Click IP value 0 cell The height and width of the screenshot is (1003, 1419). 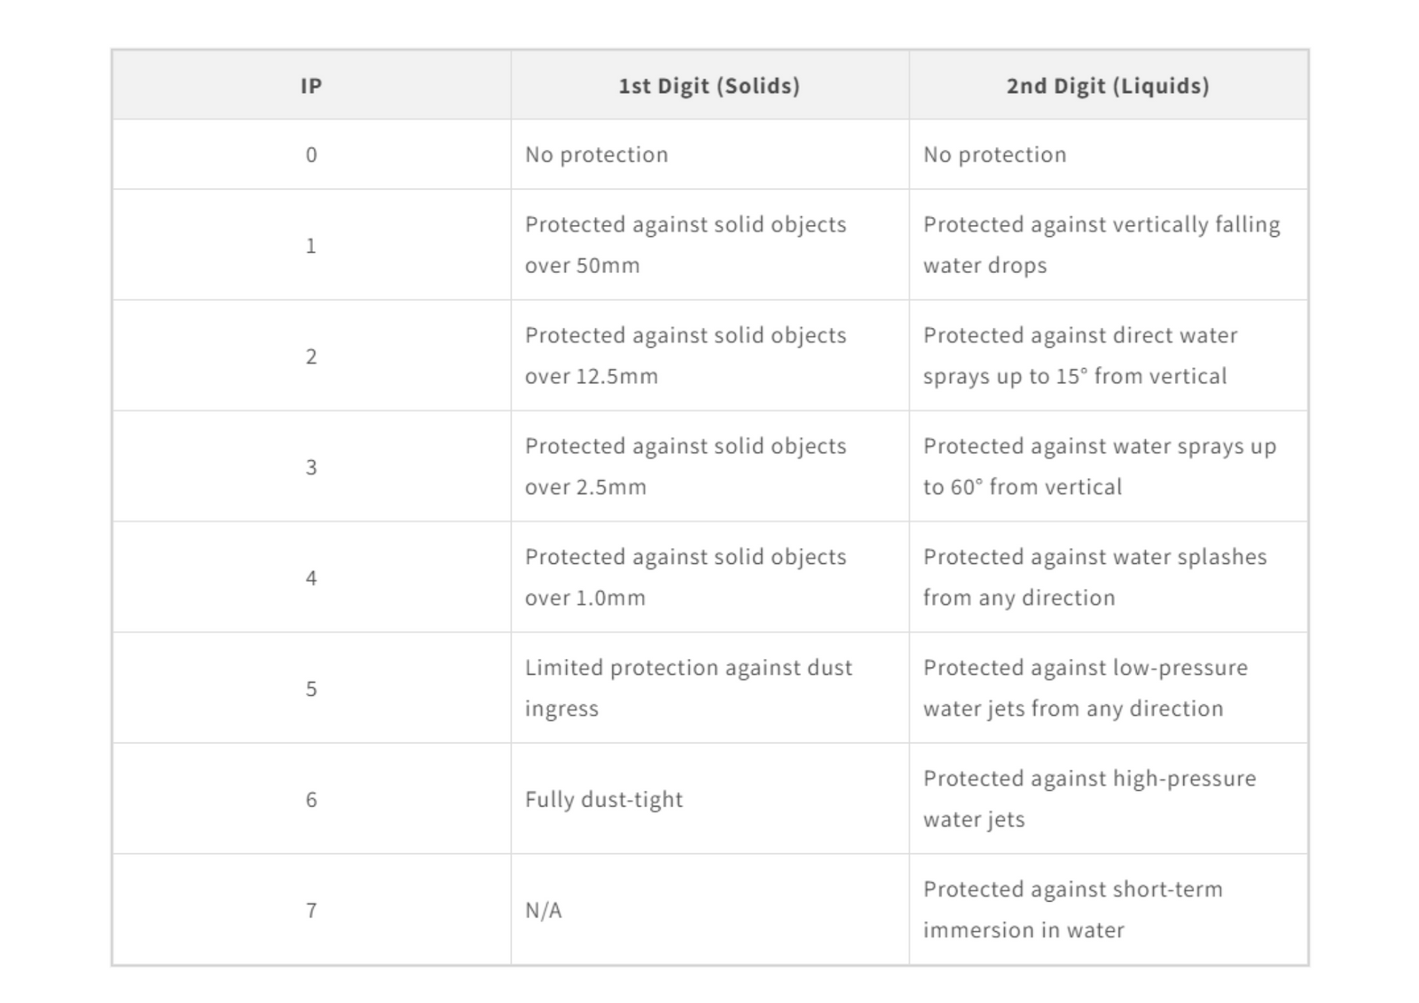[x=310, y=155]
